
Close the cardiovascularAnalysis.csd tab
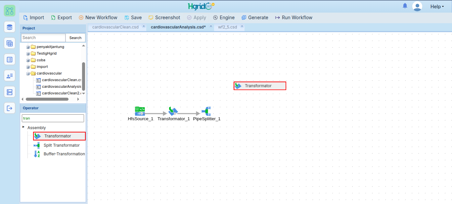(x=211, y=26)
